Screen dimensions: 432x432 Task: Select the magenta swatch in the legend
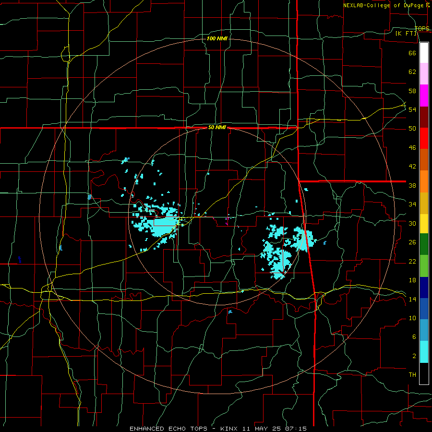click(424, 96)
